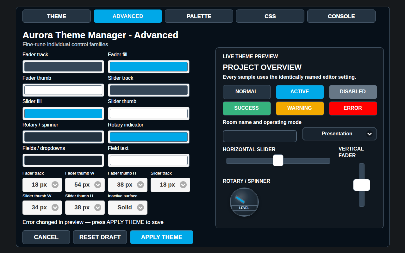The image size is (405, 253).
Task: Switch to the THEME tab
Action: pos(57,16)
